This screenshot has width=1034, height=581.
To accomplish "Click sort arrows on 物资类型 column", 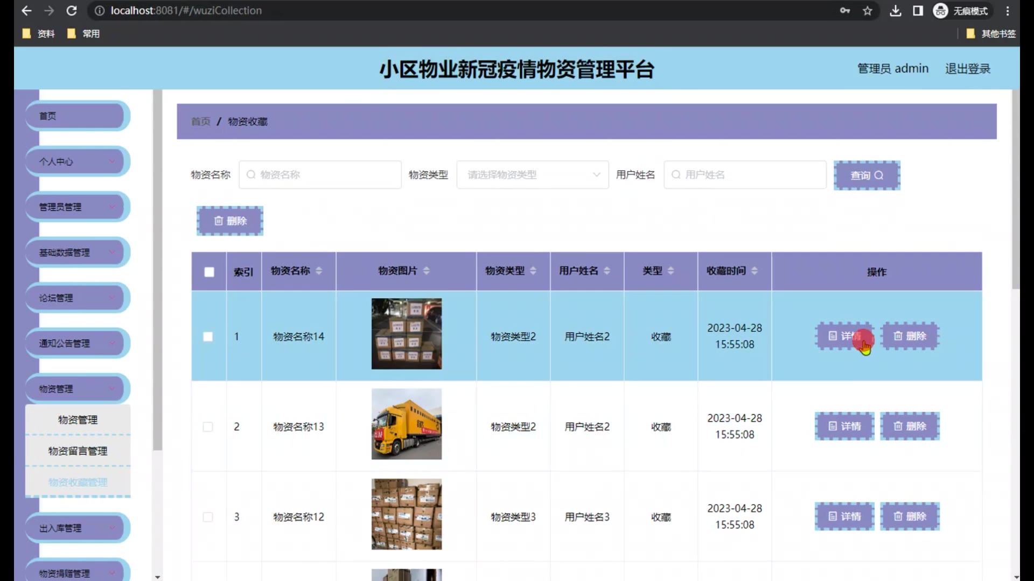I will [x=533, y=271].
